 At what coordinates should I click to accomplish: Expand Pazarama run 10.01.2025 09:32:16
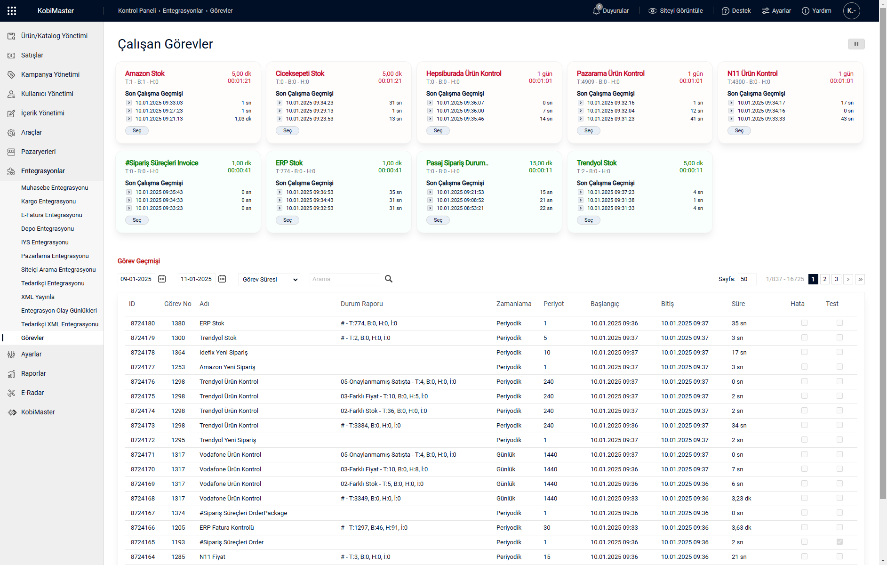(x=581, y=103)
